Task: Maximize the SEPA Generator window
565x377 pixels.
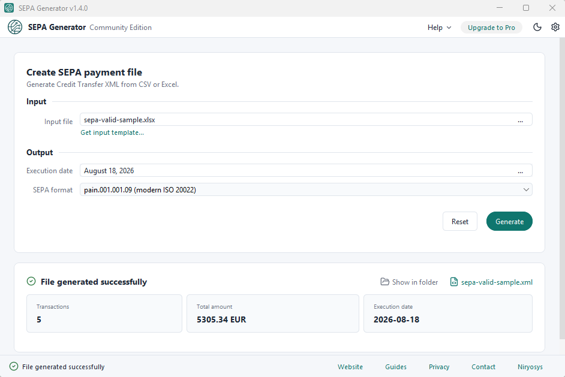Action: click(x=526, y=8)
